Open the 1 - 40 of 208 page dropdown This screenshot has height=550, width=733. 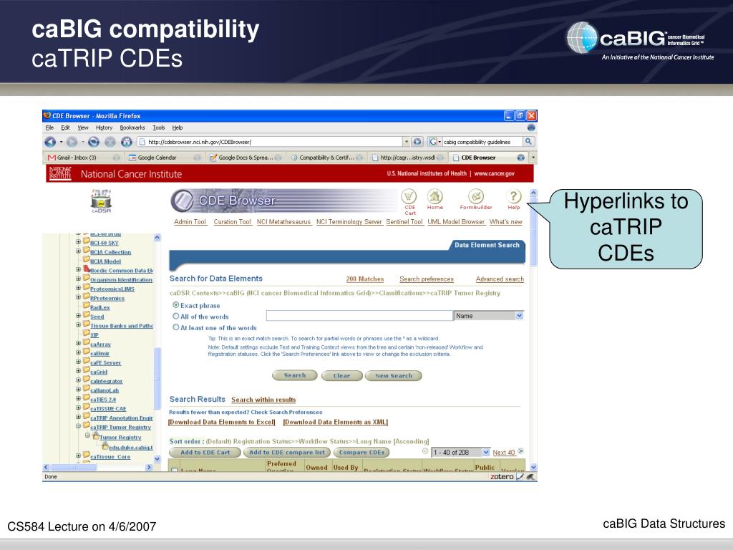(x=486, y=453)
